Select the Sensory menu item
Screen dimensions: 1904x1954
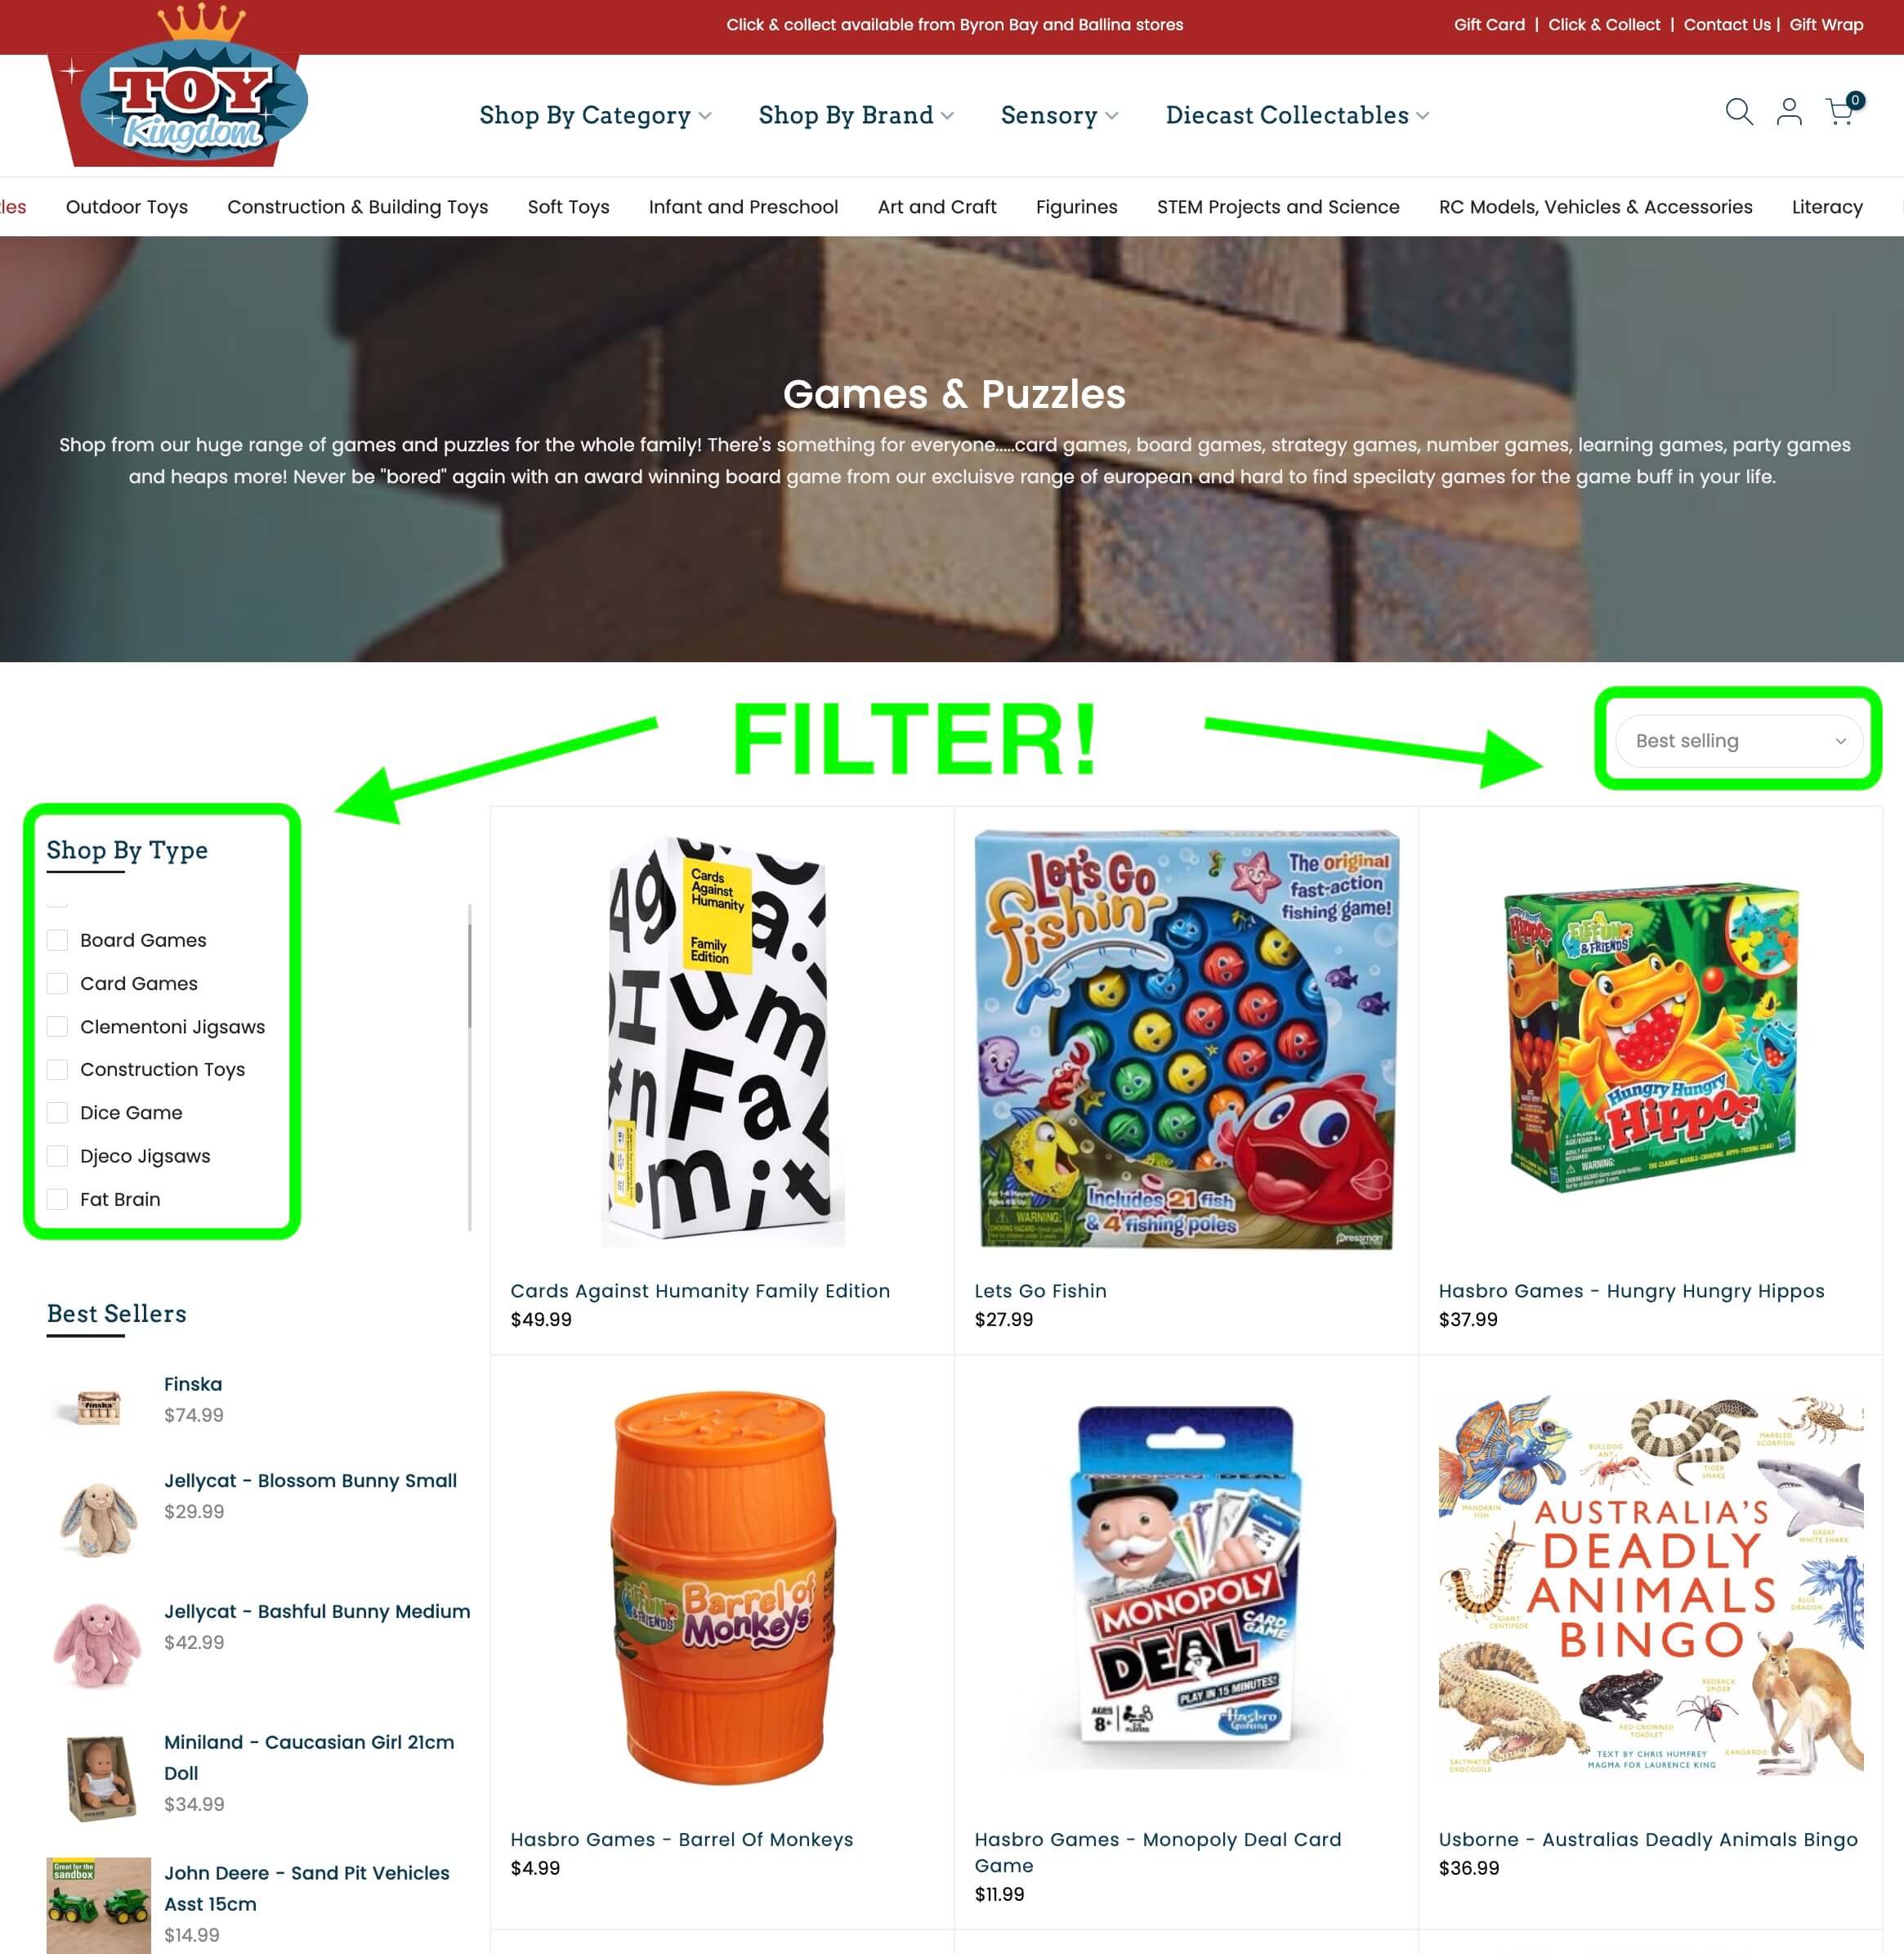click(1048, 115)
